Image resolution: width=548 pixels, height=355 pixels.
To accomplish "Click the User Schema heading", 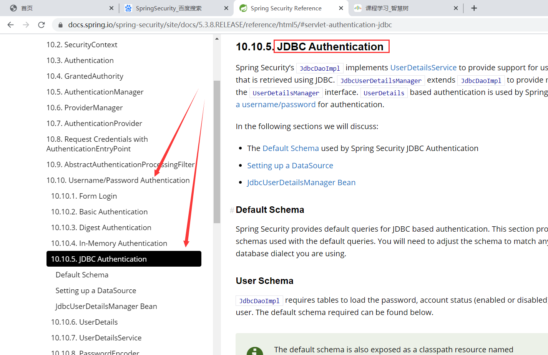I will [x=264, y=281].
